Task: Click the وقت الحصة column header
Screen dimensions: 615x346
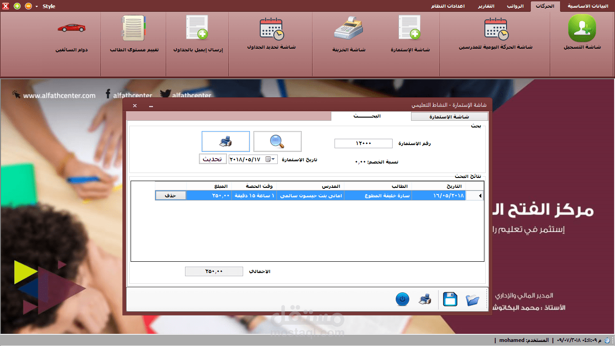Action: [x=254, y=186]
